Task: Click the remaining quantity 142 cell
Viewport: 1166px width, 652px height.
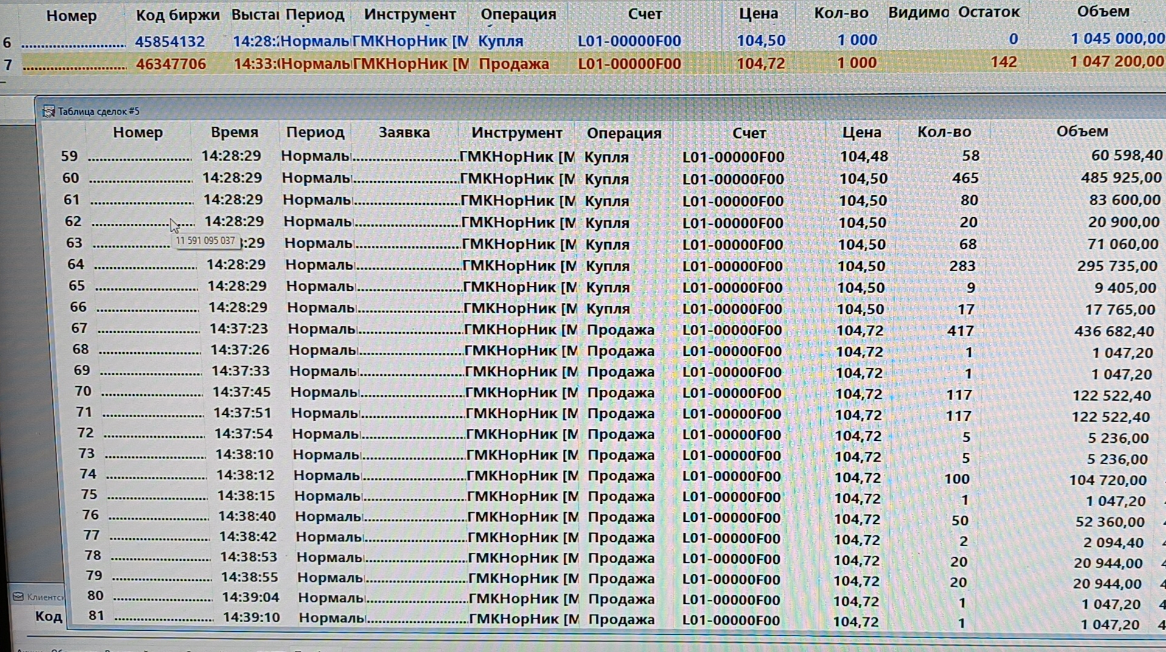Action: 1004,62
